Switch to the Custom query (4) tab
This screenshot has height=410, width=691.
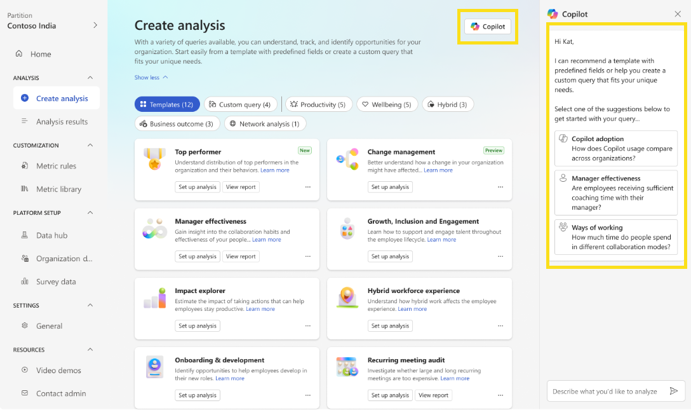[x=241, y=104]
